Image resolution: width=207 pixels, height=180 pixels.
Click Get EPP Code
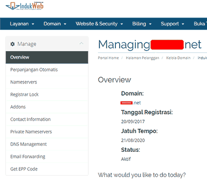point(47,169)
